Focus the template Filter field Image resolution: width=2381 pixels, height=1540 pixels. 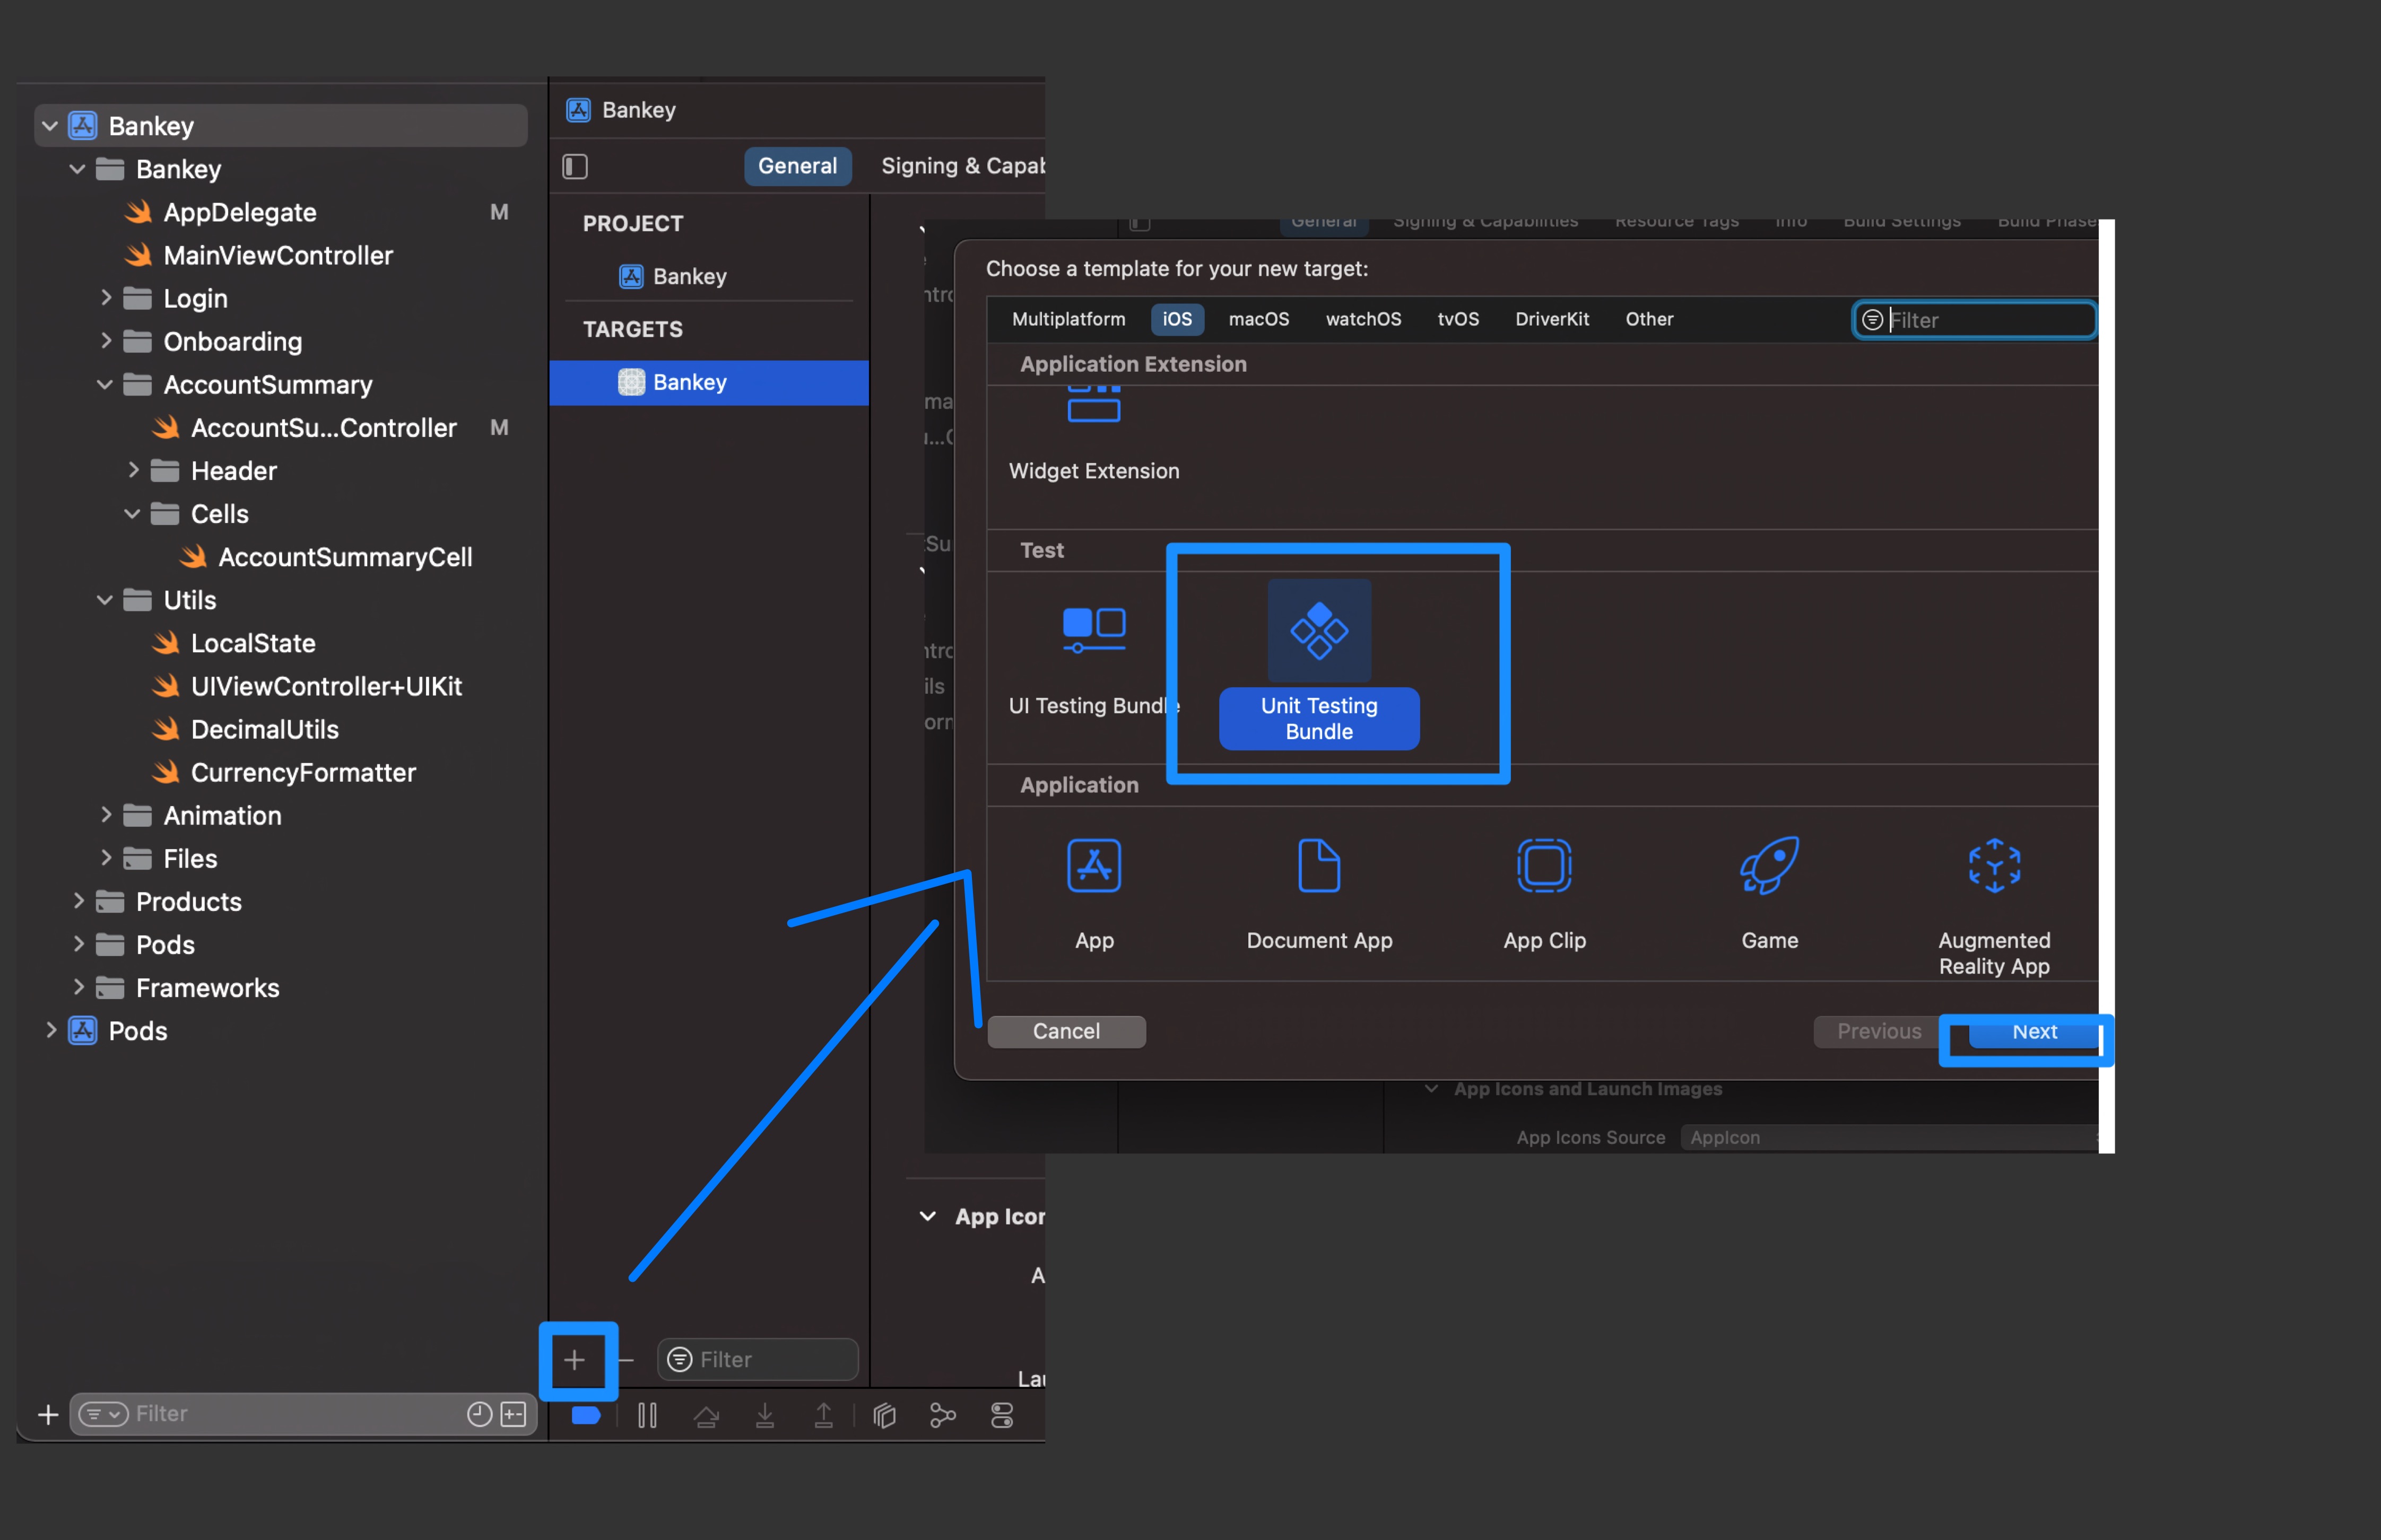pos(1974,320)
